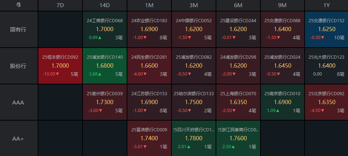348x156 pixels.
Task: Open the 25贵州银行CD039 quote cell
Action: [104, 102]
